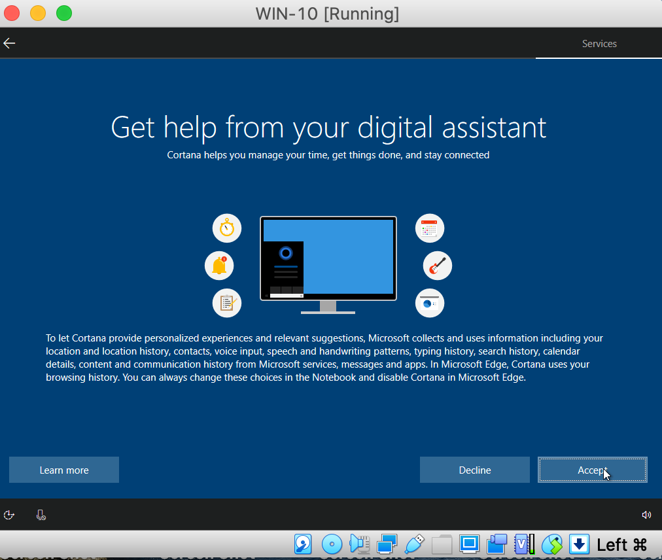Screen dimensions: 662x560
Task: Close the VirtualBox window with red button
Action: (x=12, y=13)
